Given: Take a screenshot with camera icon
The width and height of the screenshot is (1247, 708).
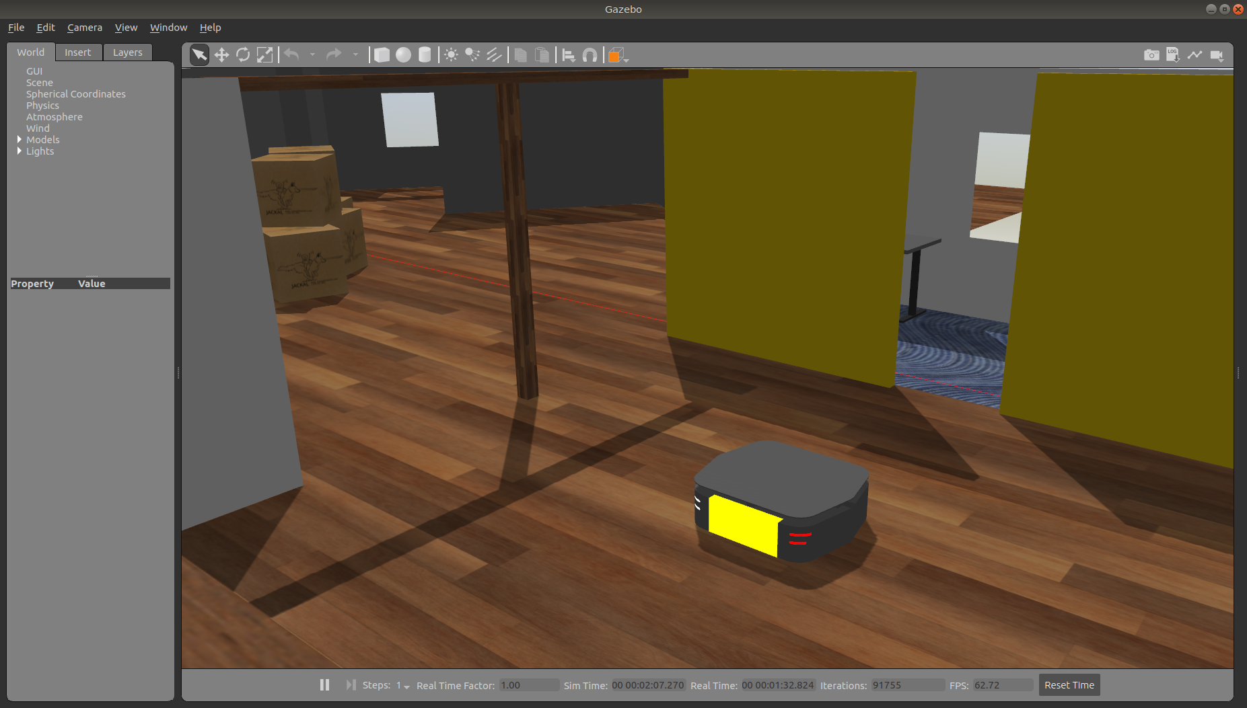Looking at the screenshot, I should click(x=1151, y=55).
